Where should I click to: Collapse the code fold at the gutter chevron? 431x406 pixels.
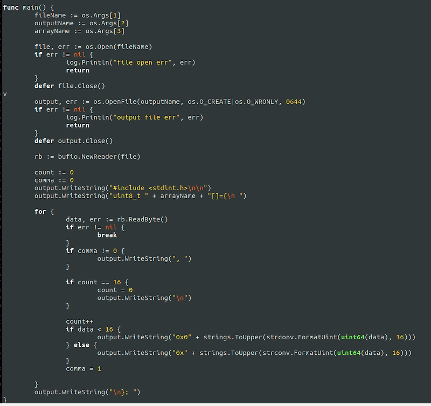coord(4,93)
